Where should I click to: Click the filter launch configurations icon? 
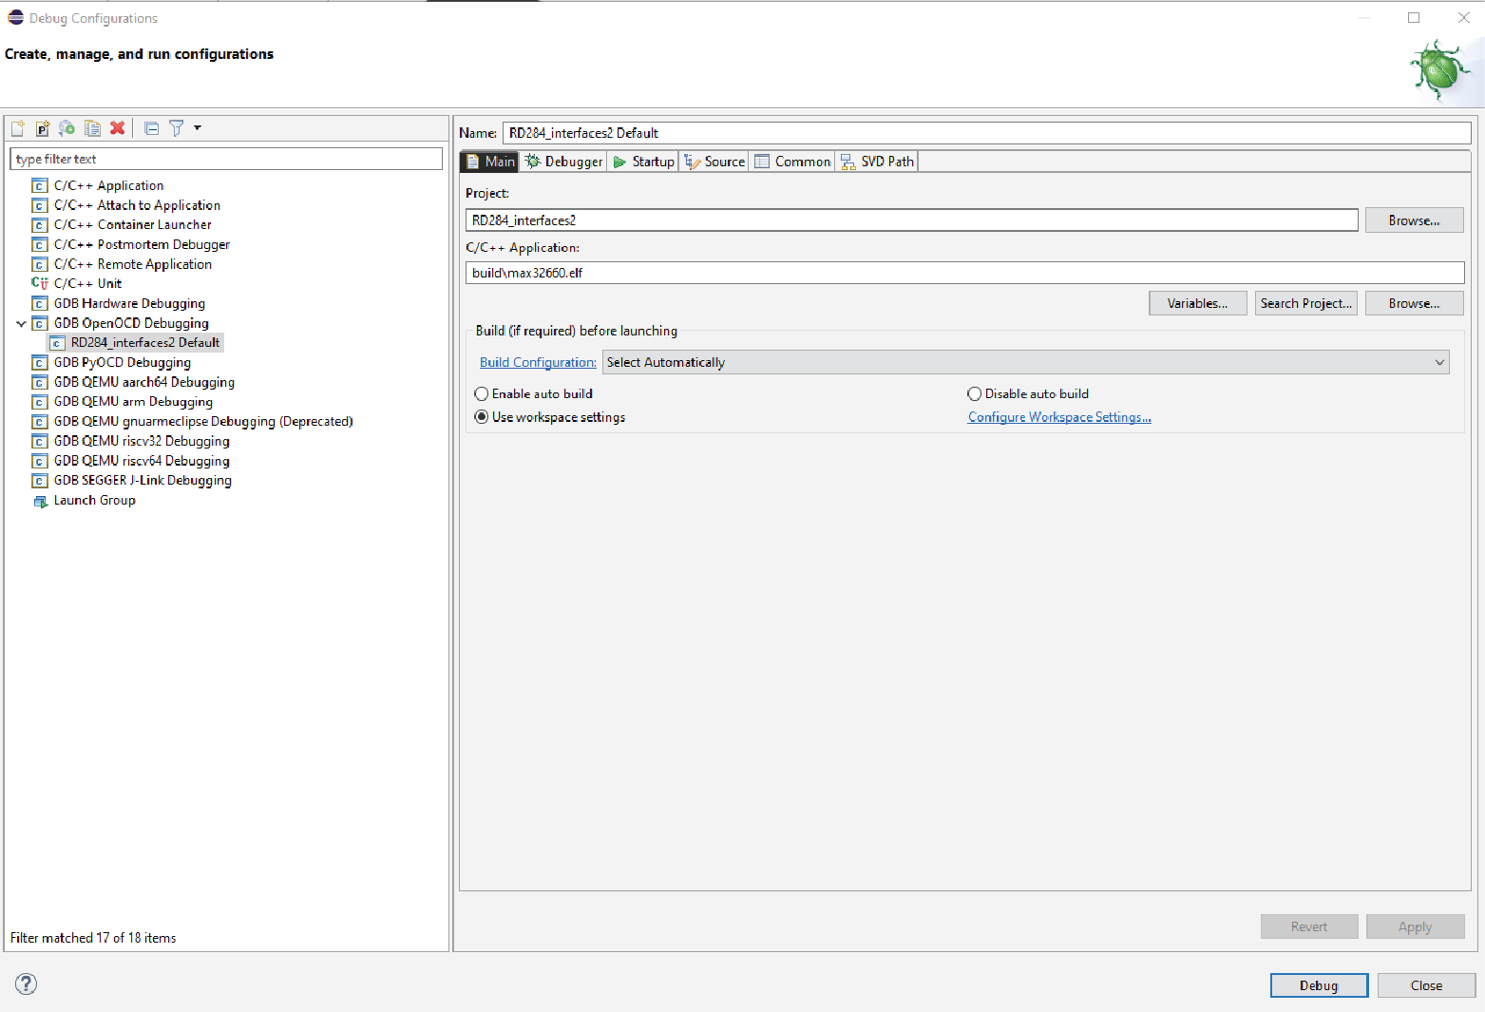click(176, 128)
